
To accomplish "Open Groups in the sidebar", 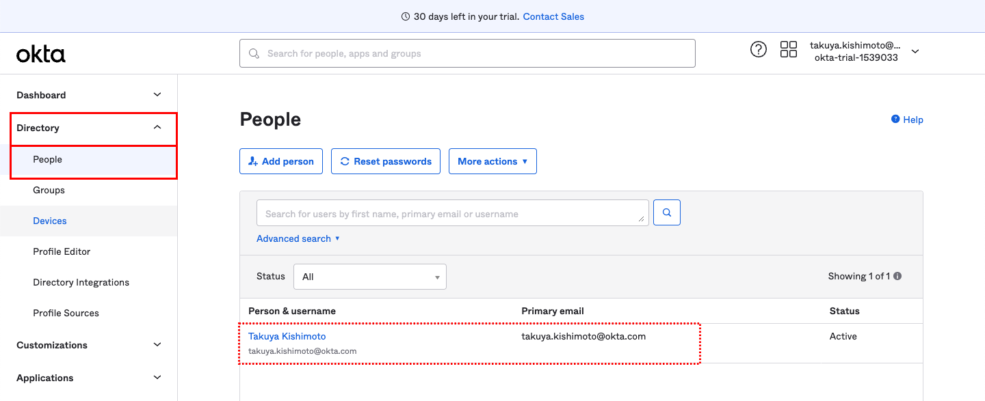I will click(49, 190).
